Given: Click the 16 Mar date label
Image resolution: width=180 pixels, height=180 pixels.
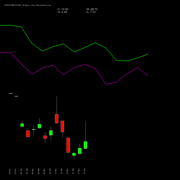Looking at the screenshot, I should coord(73,171).
